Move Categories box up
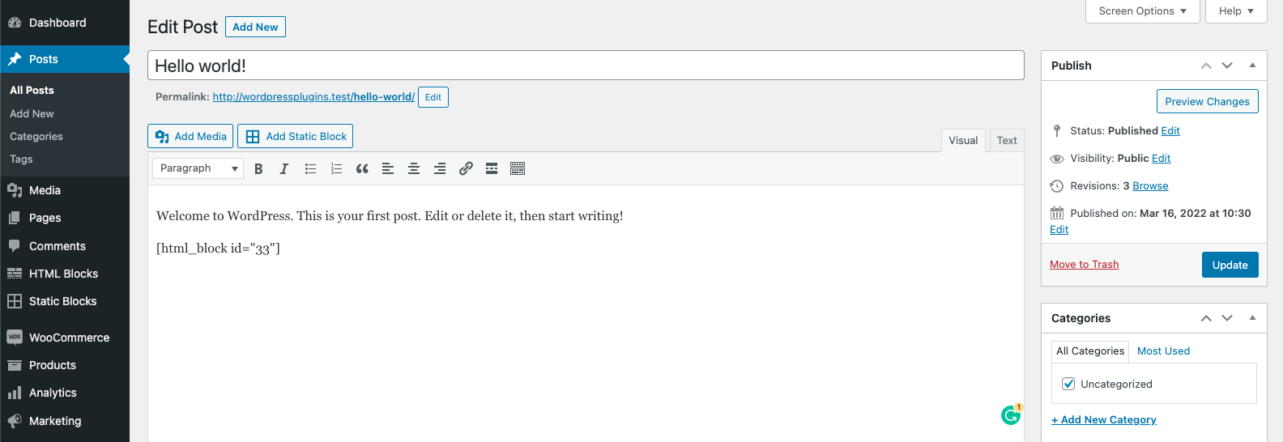1283x442 pixels. click(1206, 318)
